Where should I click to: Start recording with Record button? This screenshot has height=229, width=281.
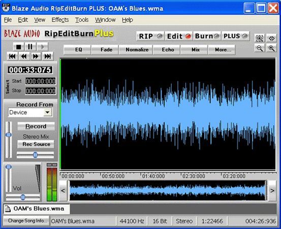[x=36, y=126]
